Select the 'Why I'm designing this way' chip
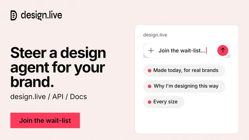The width and height of the screenshot is (249, 140). pos(184,86)
